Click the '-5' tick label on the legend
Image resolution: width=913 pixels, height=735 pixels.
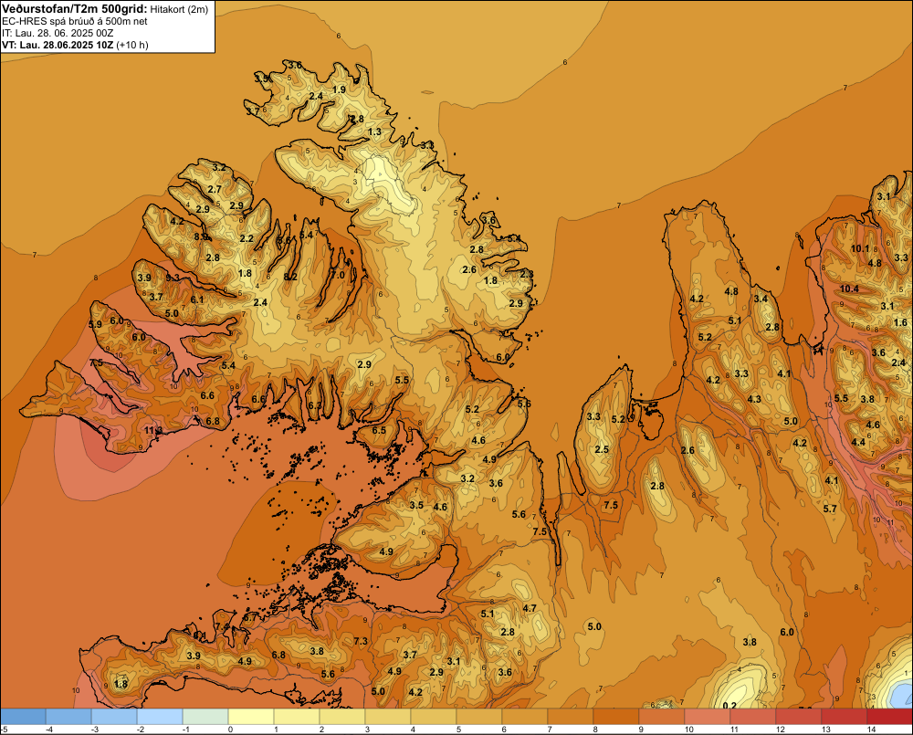(4, 730)
